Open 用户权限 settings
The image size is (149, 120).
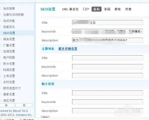click(x=9, y=57)
